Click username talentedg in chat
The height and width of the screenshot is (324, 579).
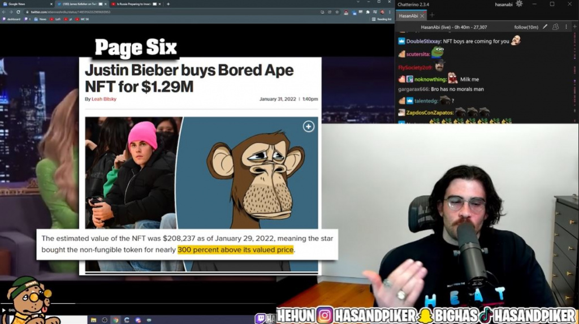coord(426,101)
